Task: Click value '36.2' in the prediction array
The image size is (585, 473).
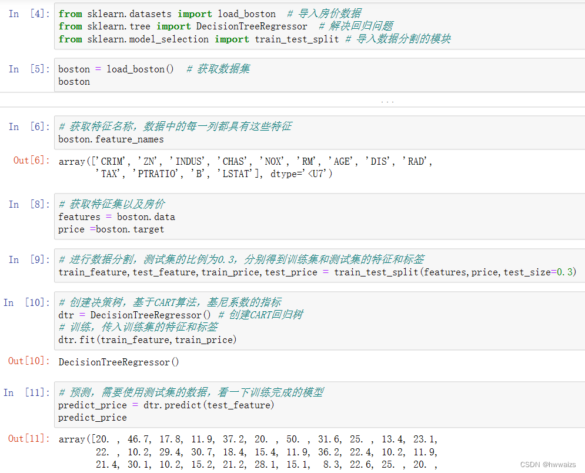Action: pyautogui.click(x=328, y=452)
